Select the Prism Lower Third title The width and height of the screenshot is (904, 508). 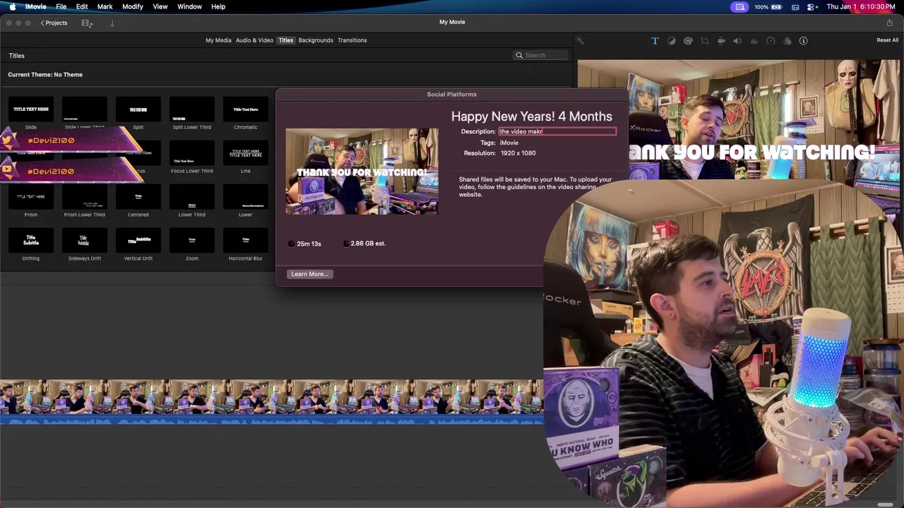85,197
